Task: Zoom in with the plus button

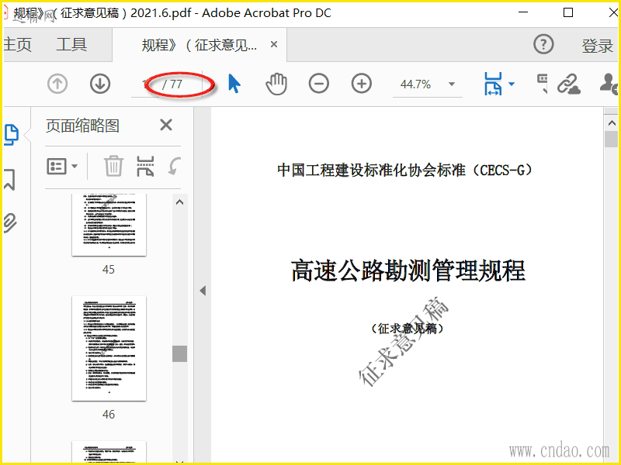Action: (x=362, y=84)
